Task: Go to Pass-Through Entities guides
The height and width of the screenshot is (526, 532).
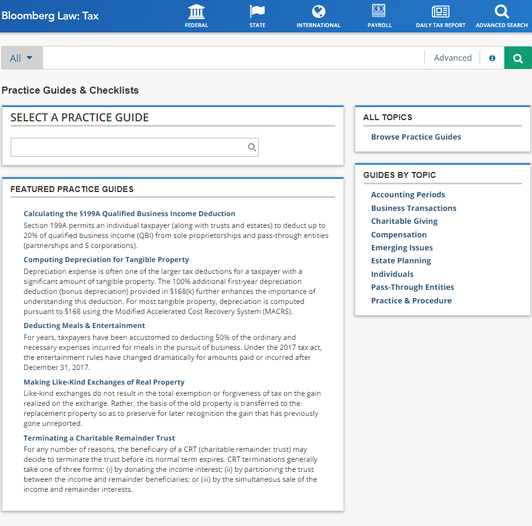Action: pos(412,287)
